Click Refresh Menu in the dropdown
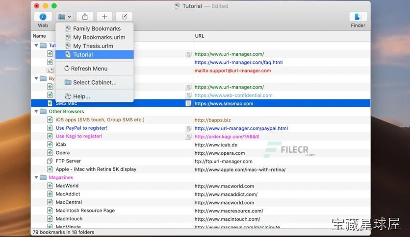Viewport: 410px width, 237px height. pos(94,69)
